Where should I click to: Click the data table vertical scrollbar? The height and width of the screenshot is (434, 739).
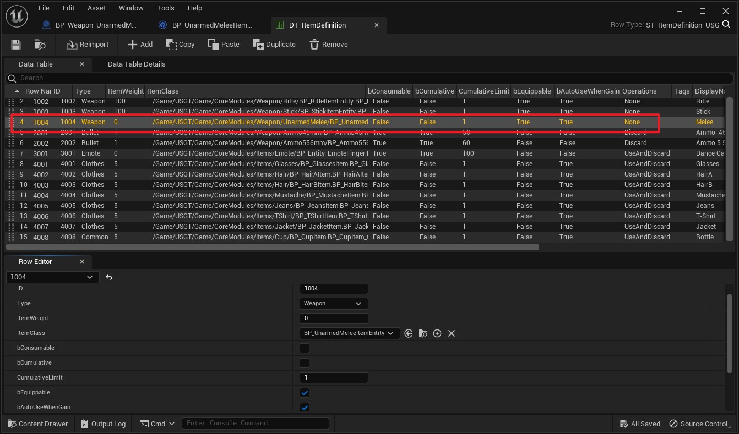click(x=730, y=169)
